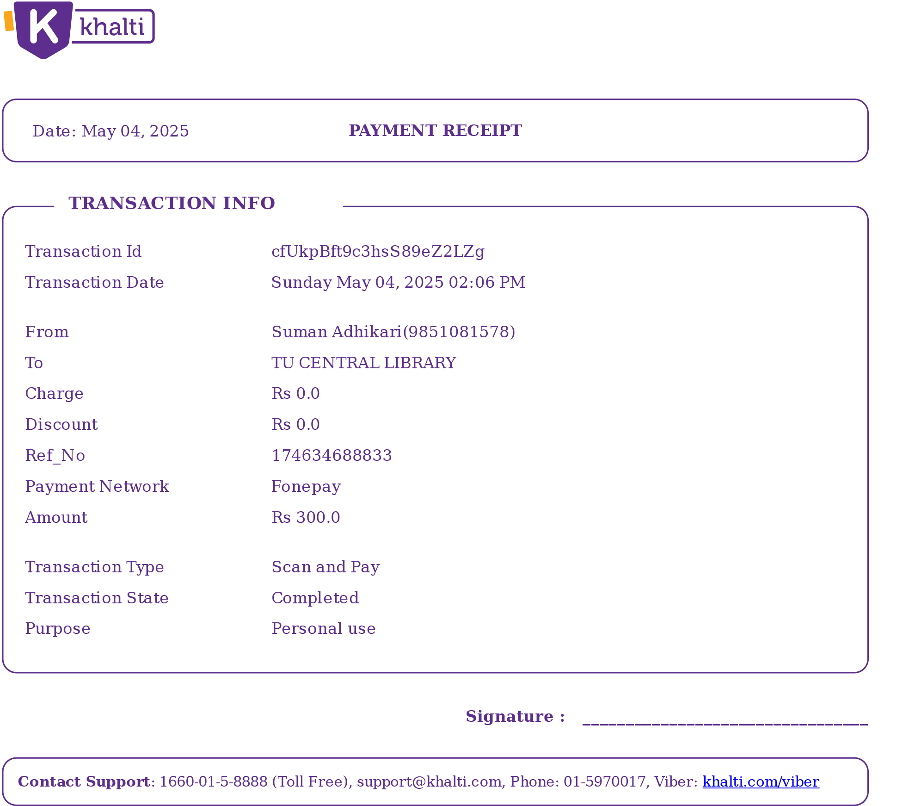
Task: Select the amount 'Rs 300.0'
Action: [x=306, y=517]
